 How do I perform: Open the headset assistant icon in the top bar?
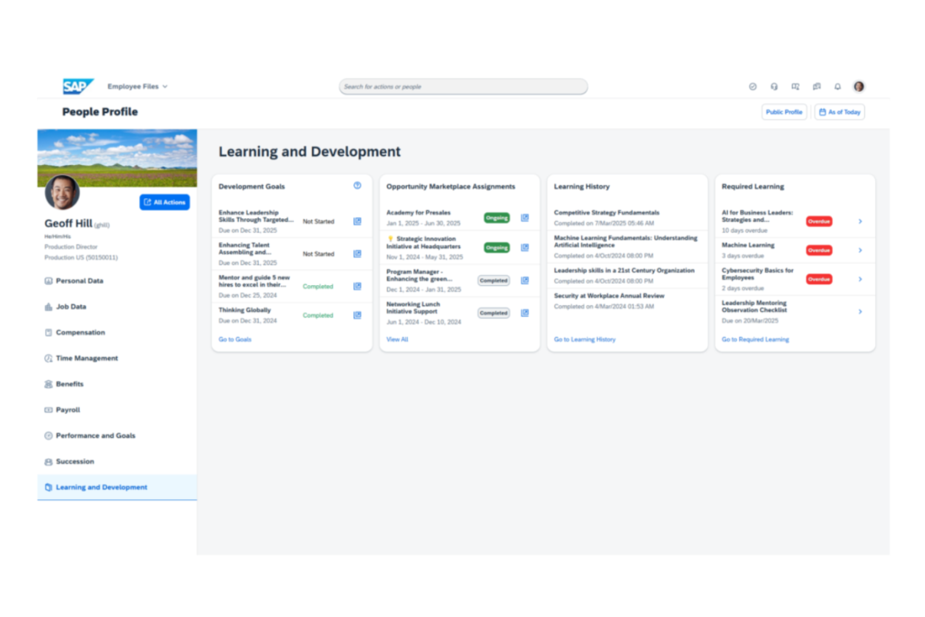pyautogui.click(x=774, y=87)
